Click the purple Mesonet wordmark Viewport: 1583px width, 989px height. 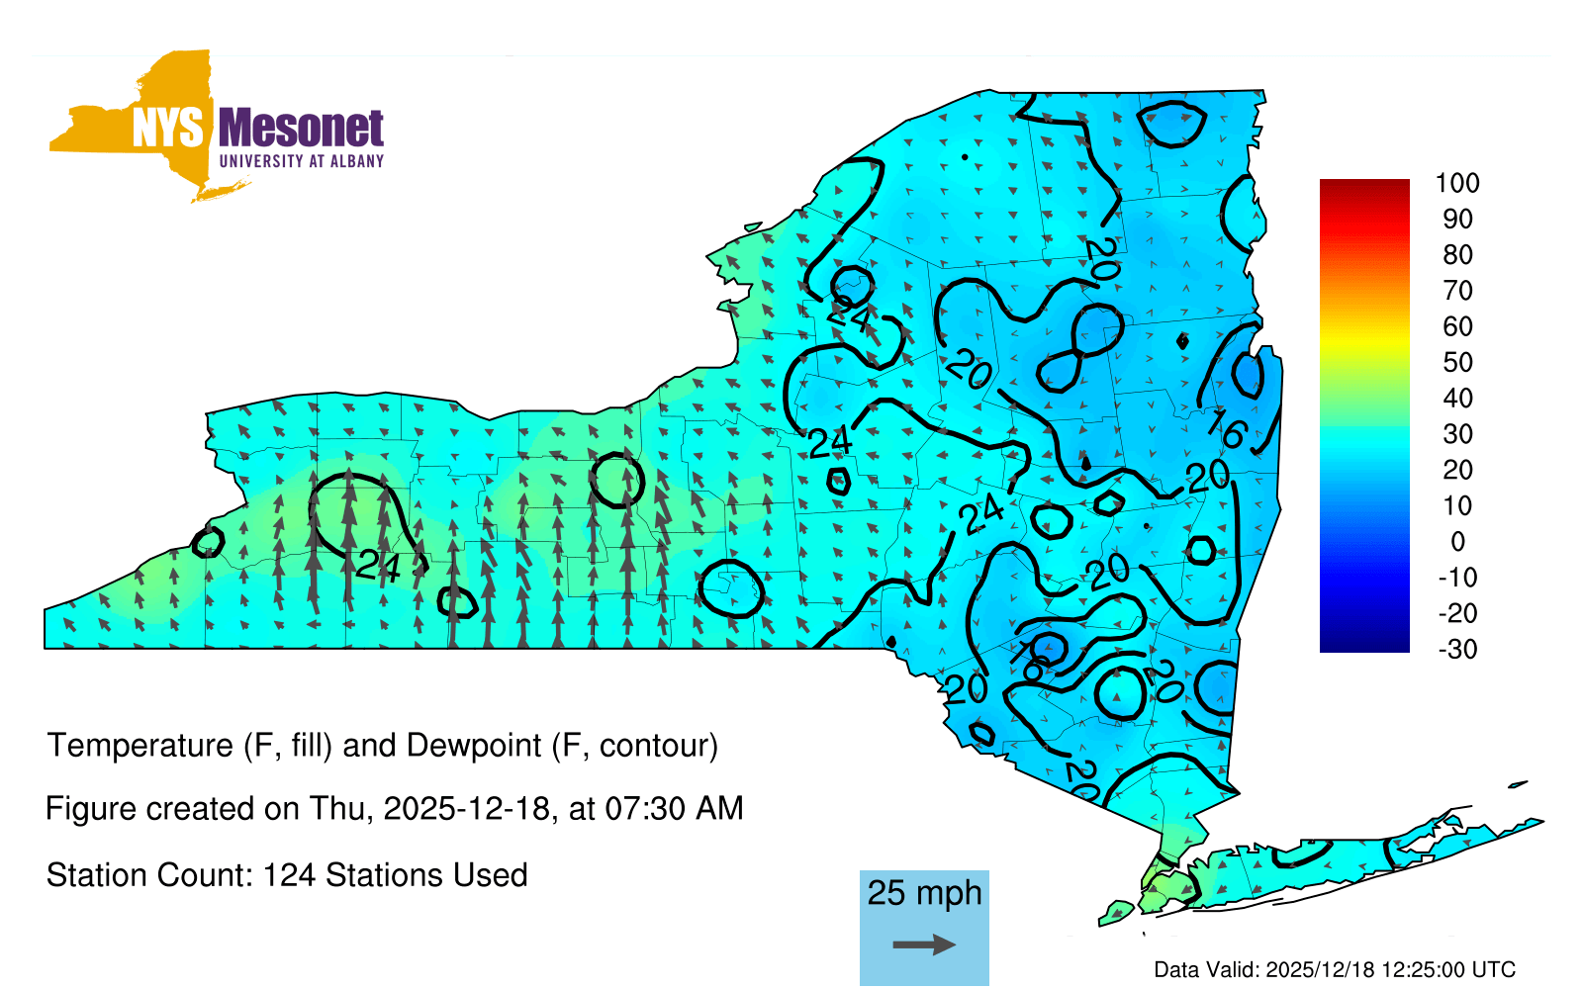pos(301,129)
